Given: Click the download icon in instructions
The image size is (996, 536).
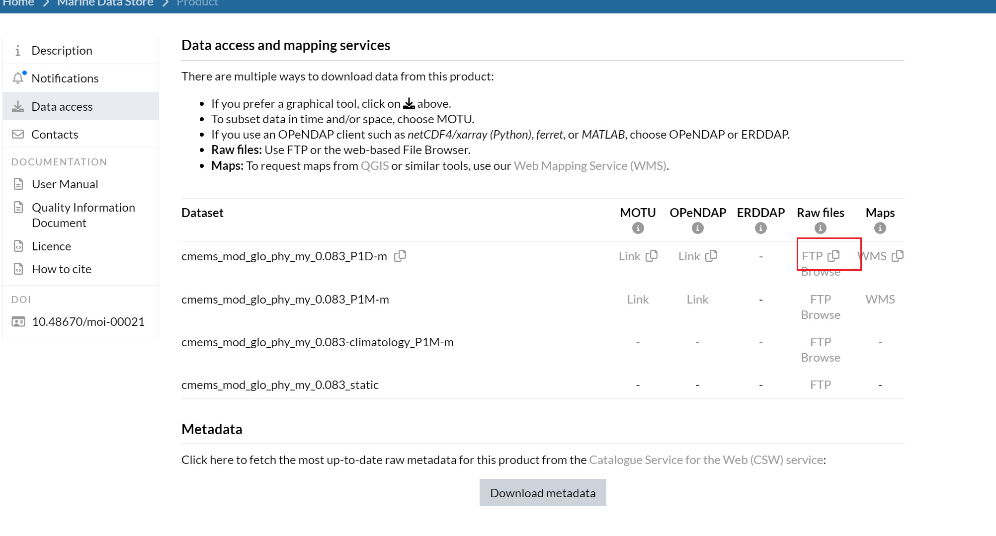Looking at the screenshot, I should pos(409,103).
